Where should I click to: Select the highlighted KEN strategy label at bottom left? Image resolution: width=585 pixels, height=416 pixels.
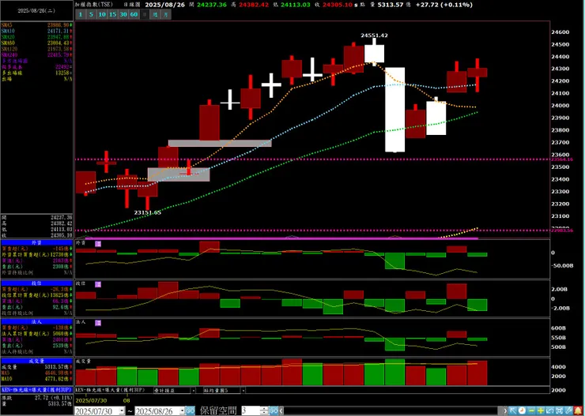click(36, 390)
